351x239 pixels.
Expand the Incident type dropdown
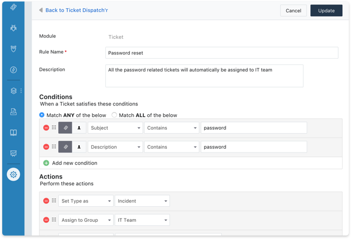142,201
